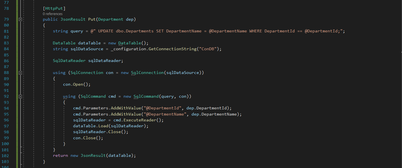Click line number 102 in the margin
This screenshot has height=168, width=402.
[5, 156]
